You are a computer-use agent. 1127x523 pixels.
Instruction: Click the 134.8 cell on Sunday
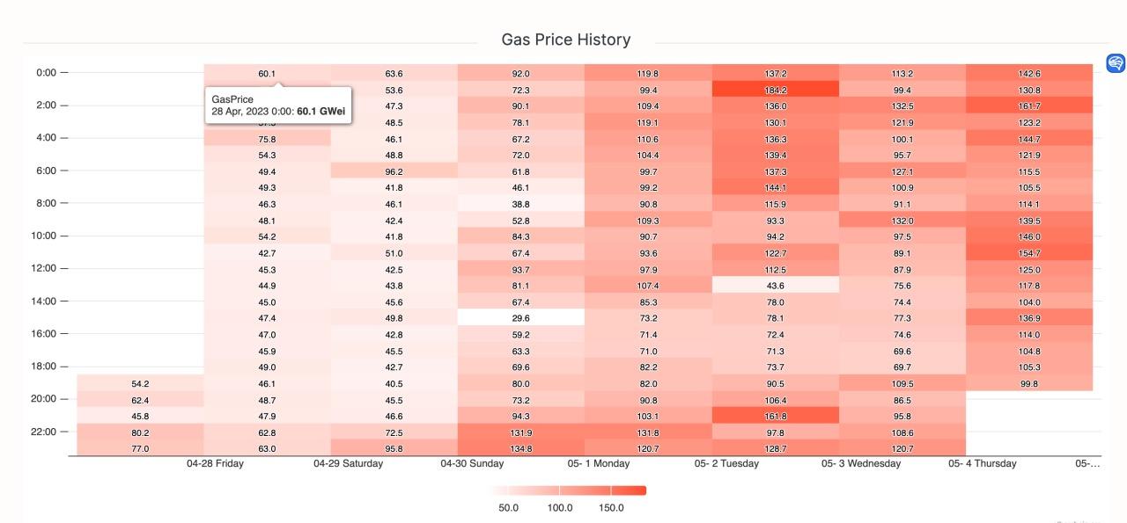(x=520, y=448)
